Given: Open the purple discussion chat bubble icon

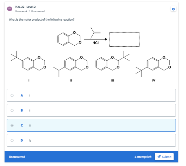Looking at the screenshot, I should pyautogui.click(x=10, y=9).
